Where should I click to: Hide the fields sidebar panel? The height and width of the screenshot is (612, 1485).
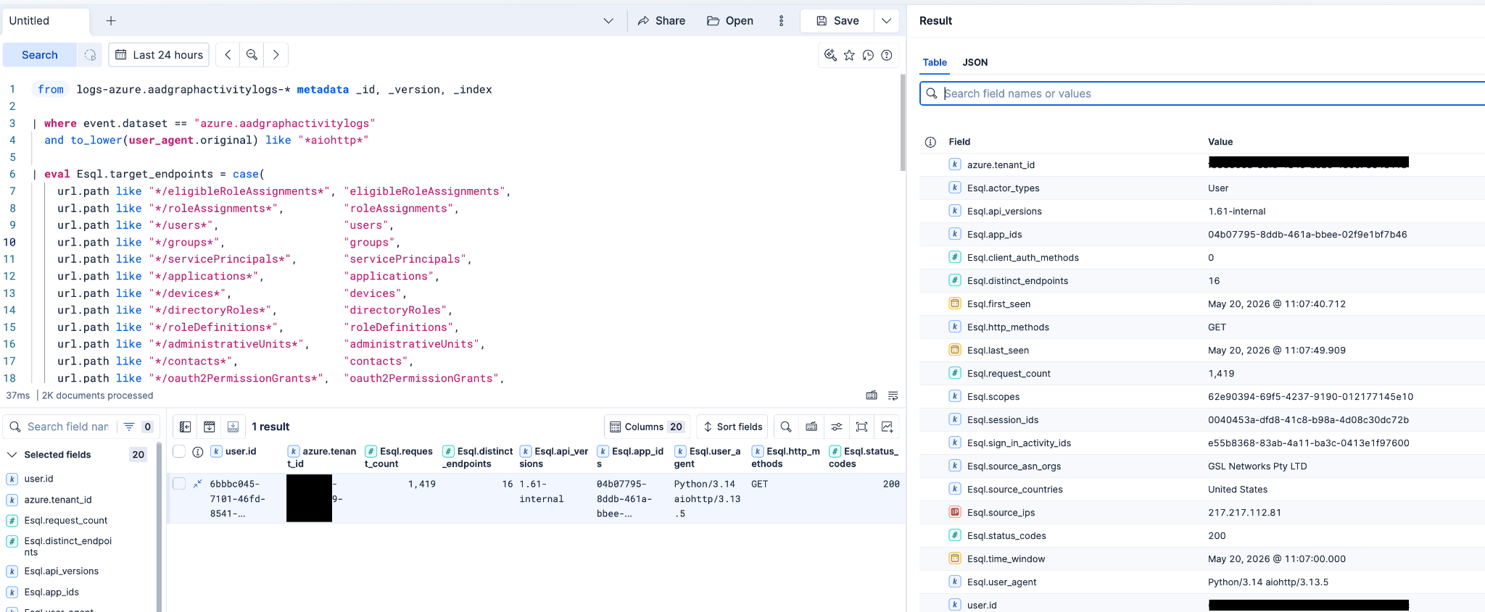pyautogui.click(x=186, y=427)
